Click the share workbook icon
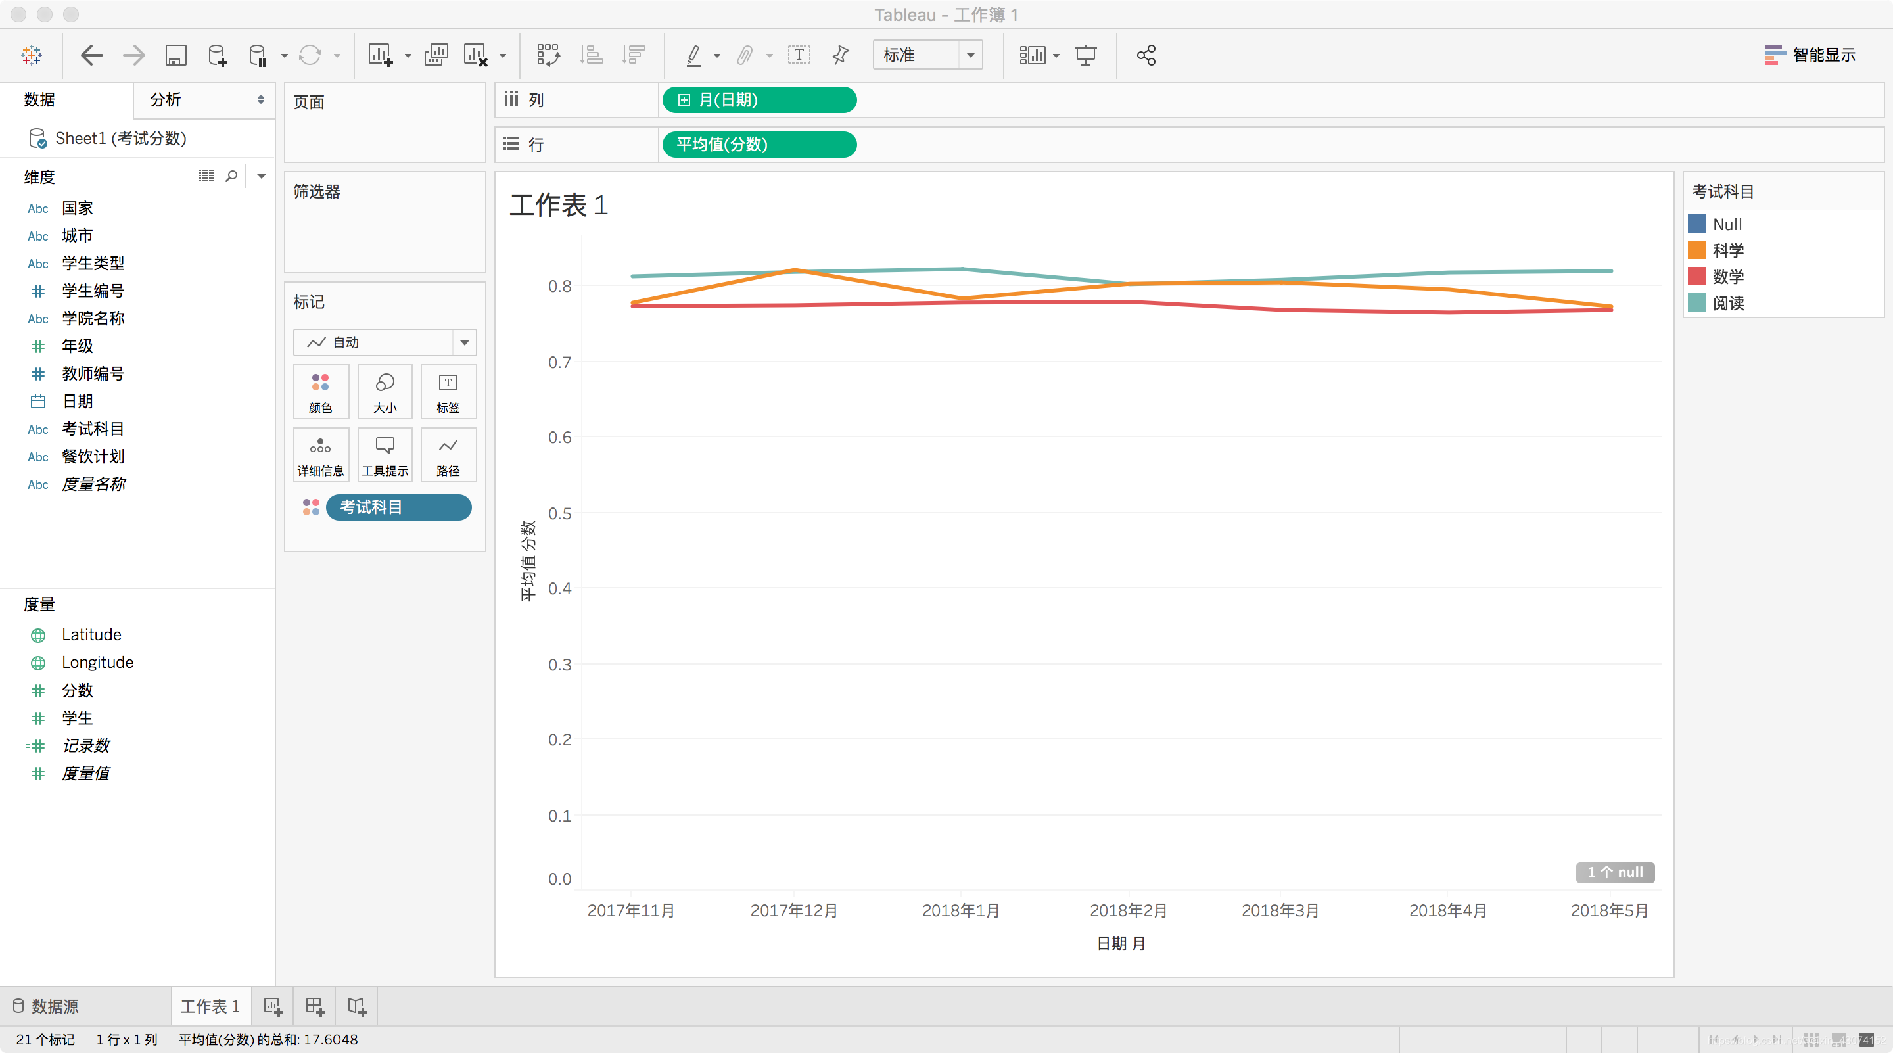This screenshot has height=1053, width=1893. point(1146,55)
